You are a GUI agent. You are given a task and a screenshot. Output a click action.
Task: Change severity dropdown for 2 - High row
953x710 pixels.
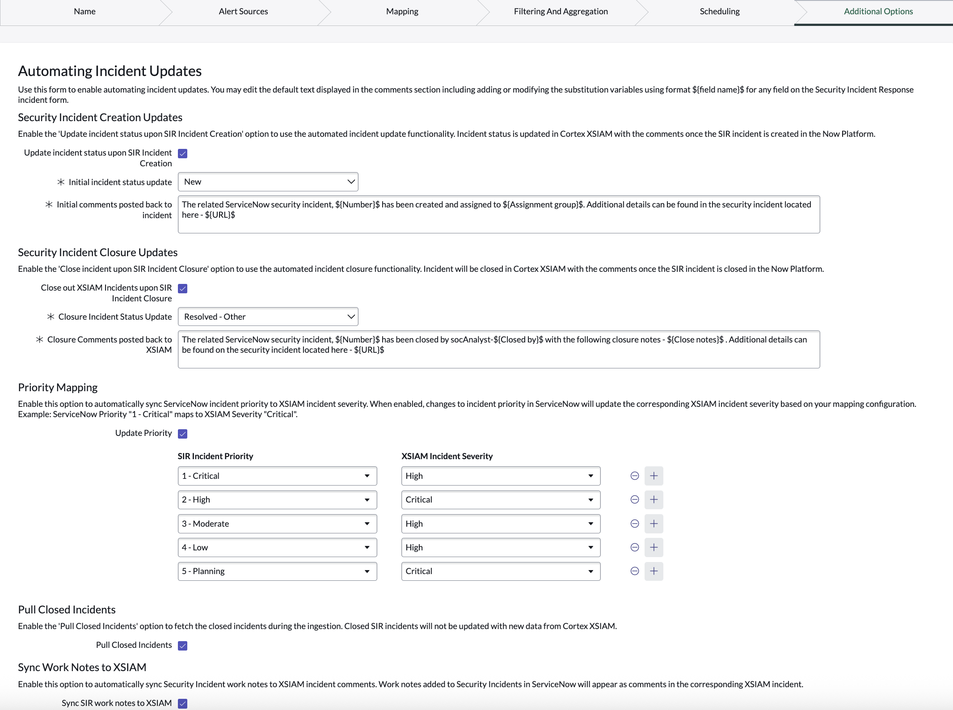(501, 499)
